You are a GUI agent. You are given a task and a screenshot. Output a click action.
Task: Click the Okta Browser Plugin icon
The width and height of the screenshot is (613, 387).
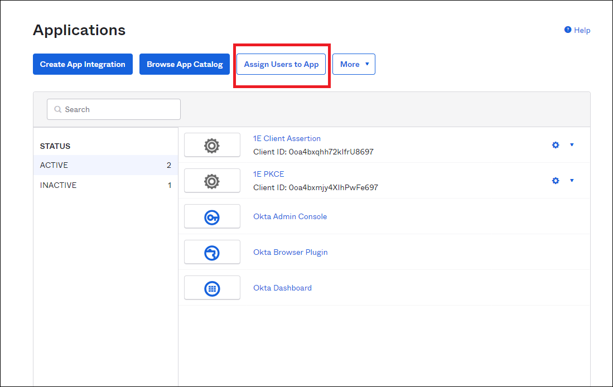click(x=212, y=253)
